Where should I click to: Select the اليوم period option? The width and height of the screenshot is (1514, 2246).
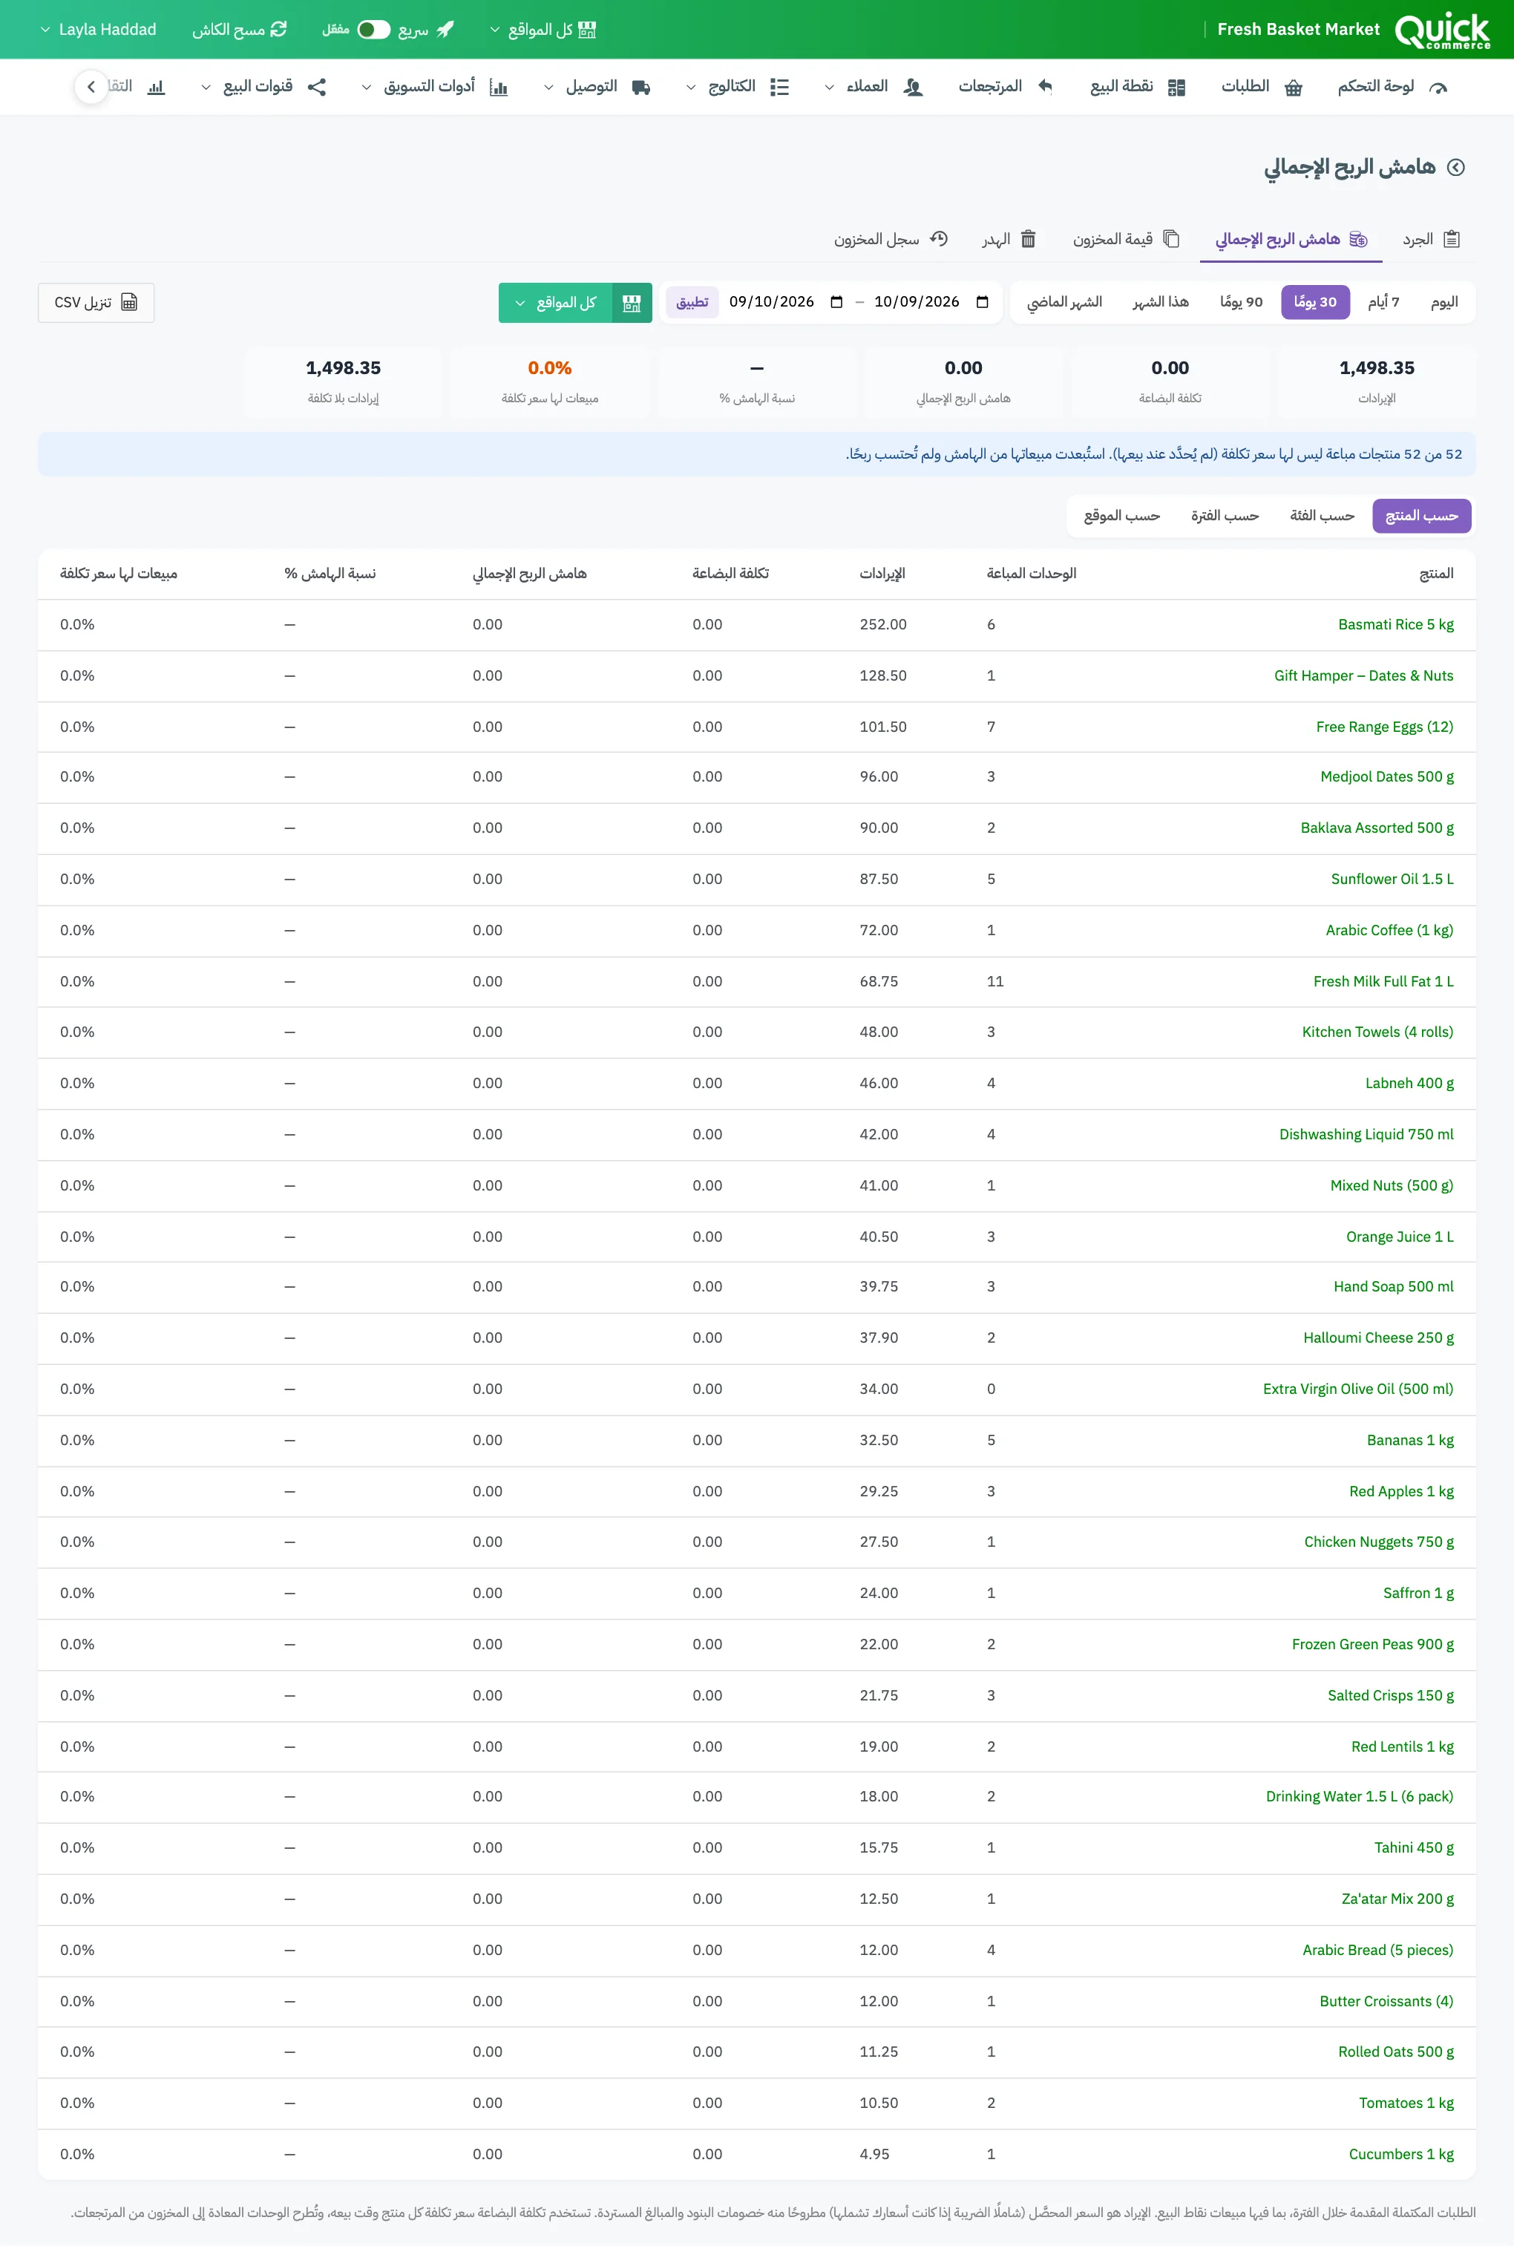[1443, 302]
